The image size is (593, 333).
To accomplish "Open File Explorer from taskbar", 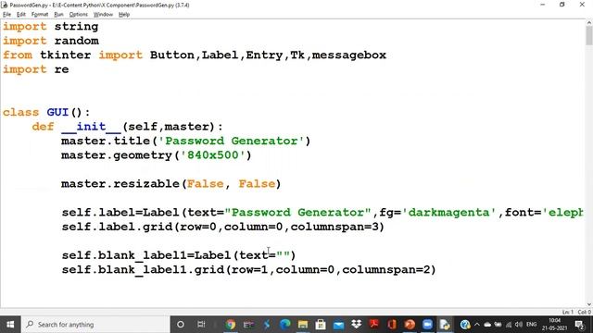I will tap(303, 325).
